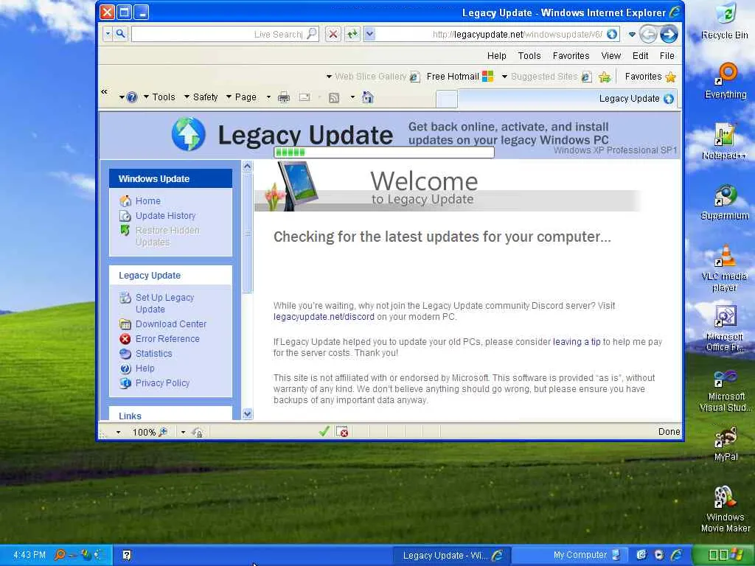Viewport: 755px width, 566px height.
Task: Open the Recycle Bin desktop icon
Action: point(725,21)
